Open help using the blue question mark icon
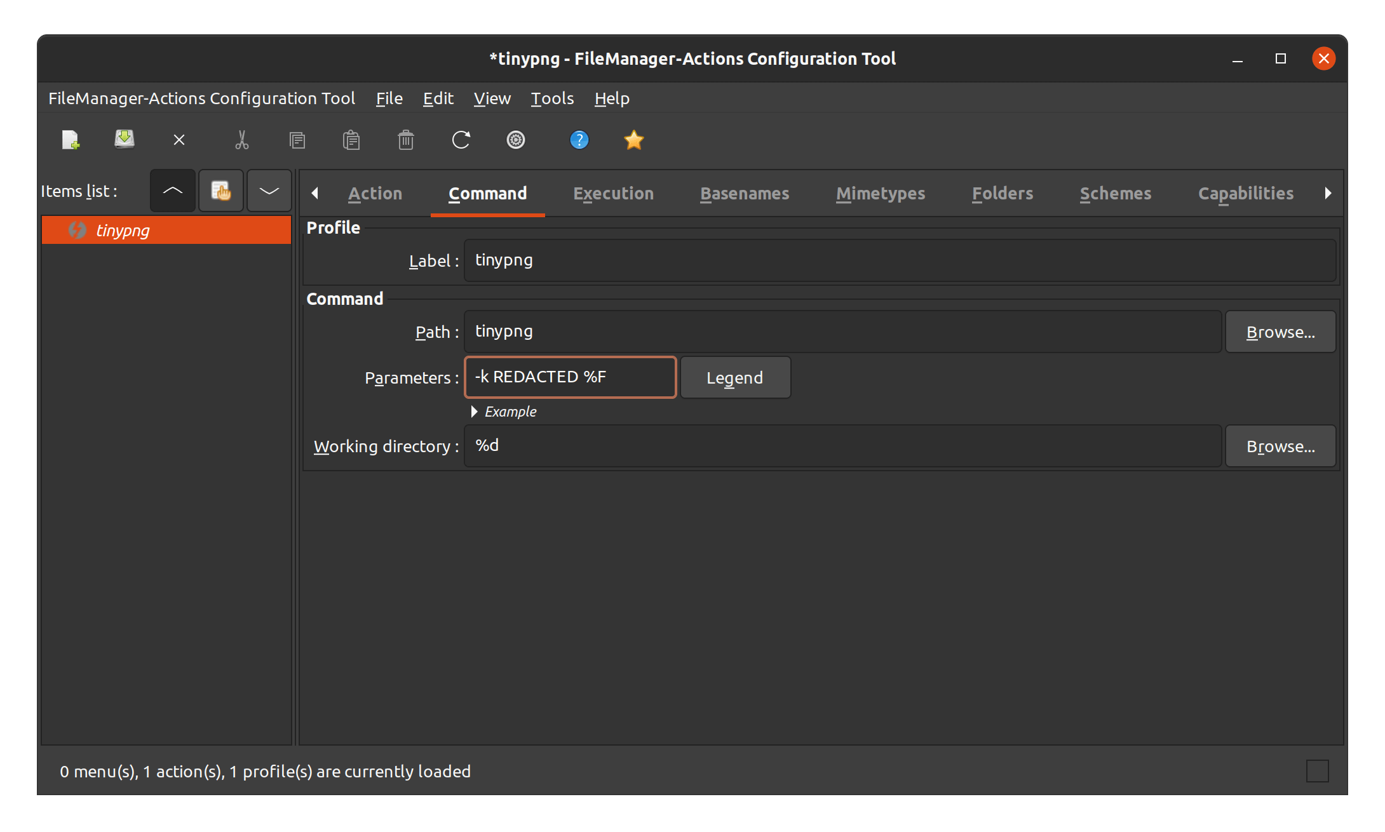The height and width of the screenshot is (832, 1385). point(579,140)
